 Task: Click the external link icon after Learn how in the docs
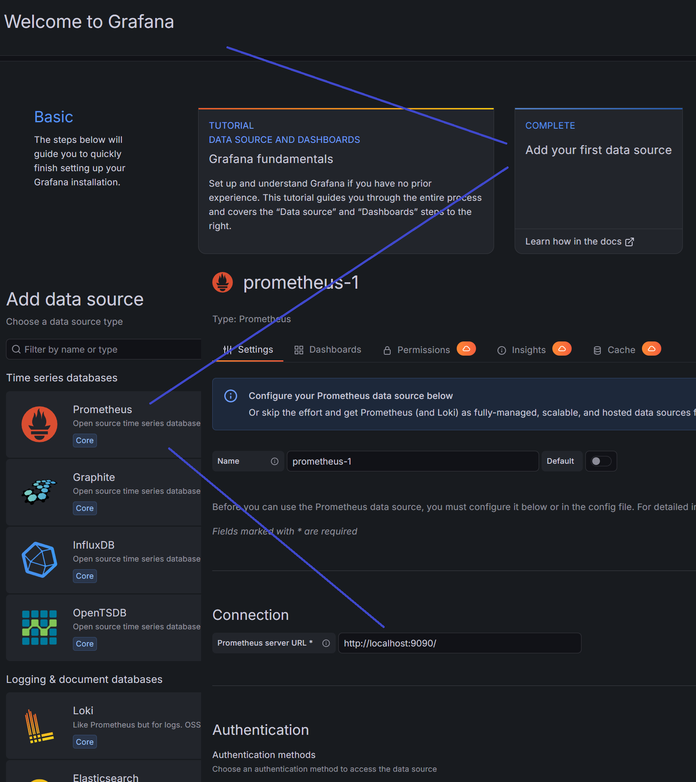(x=630, y=242)
